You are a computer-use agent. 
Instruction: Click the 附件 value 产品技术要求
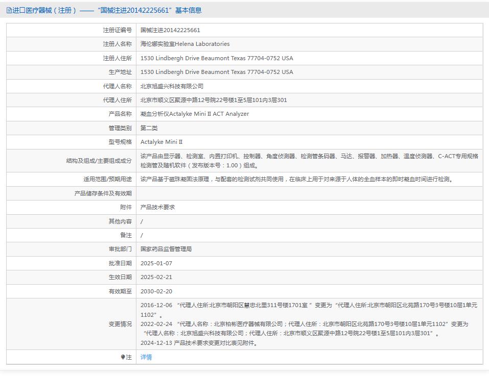[x=158, y=207]
